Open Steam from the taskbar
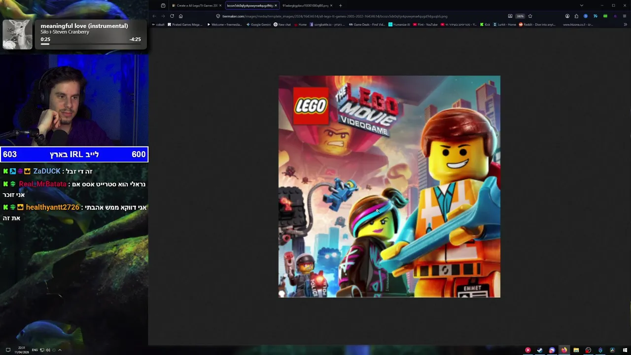Image resolution: width=631 pixels, height=355 pixels. point(540,350)
